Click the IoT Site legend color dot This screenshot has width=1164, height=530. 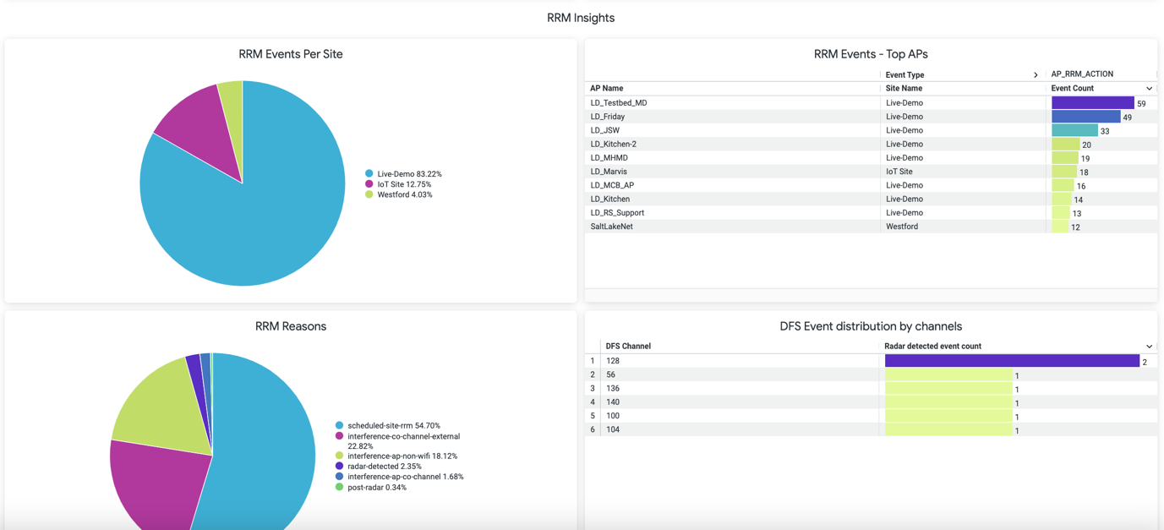tap(369, 184)
